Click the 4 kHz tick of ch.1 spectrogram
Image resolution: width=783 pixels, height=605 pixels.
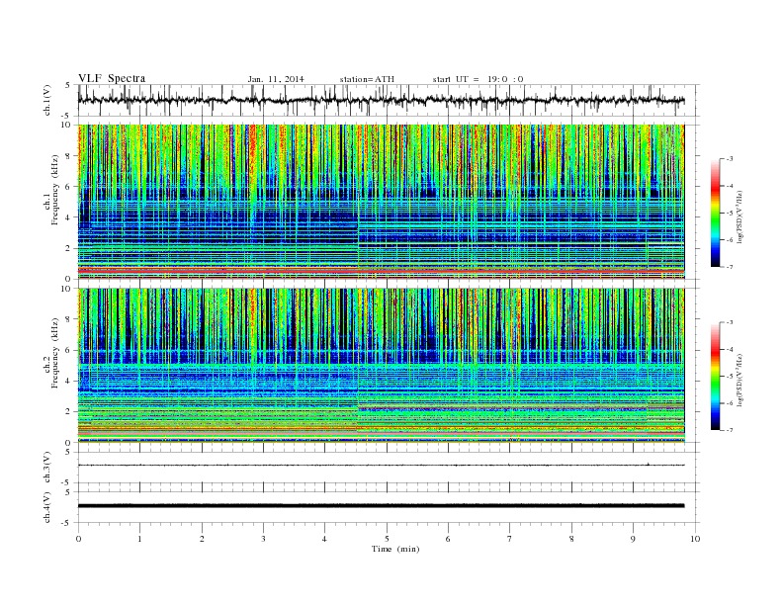pyautogui.click(x=69, y=217)
